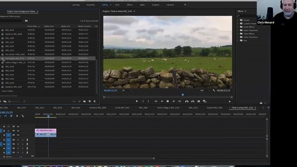The width and height of the screenshot is (297, 167).
Task: Click the timeline ruler playhead marker
Action: tap(48, 116)
